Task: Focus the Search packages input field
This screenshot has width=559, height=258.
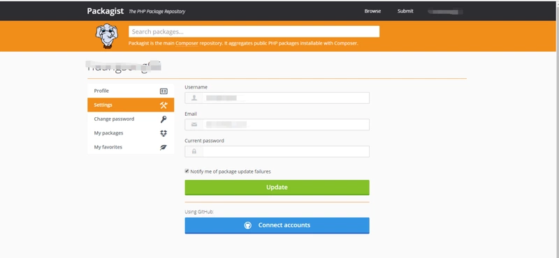Action: [254, 31]
